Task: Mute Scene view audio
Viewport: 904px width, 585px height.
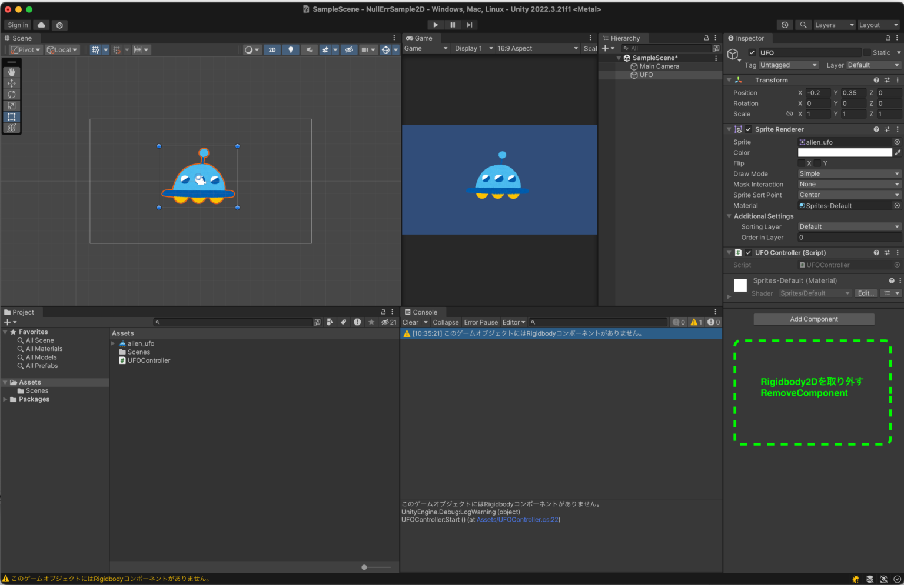Action: click(x=309, y=49)
